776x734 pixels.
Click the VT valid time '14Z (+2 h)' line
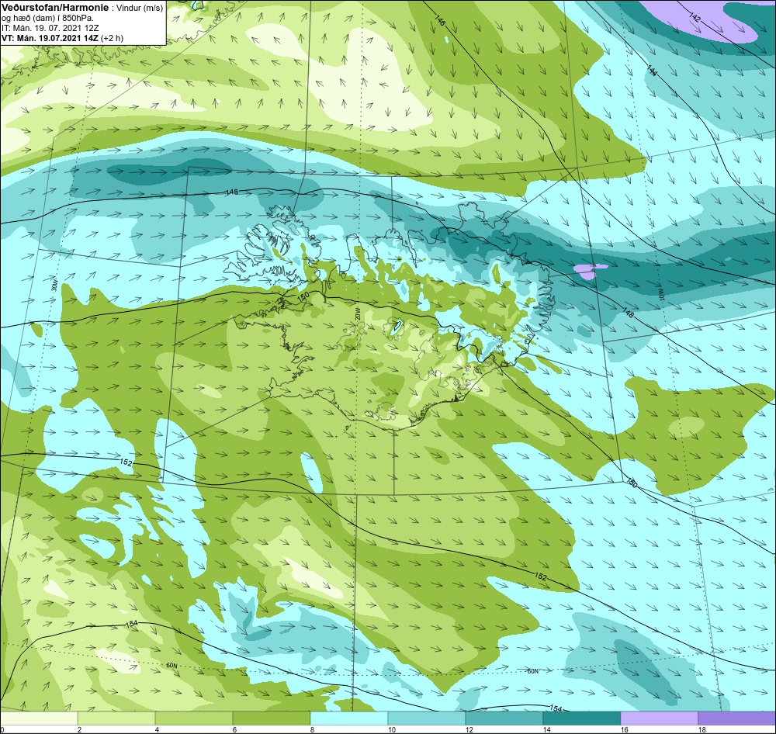point(62,38)
